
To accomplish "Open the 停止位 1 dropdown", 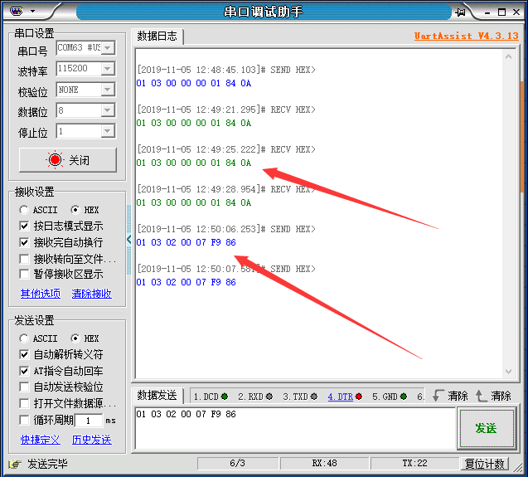I will [108, 131].
